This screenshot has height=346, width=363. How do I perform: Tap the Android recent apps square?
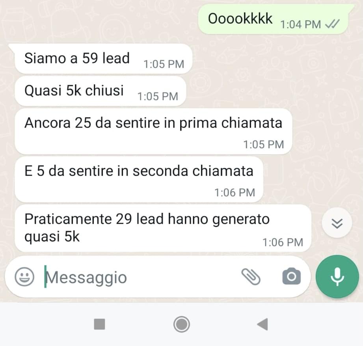click(x=100, y=324)
